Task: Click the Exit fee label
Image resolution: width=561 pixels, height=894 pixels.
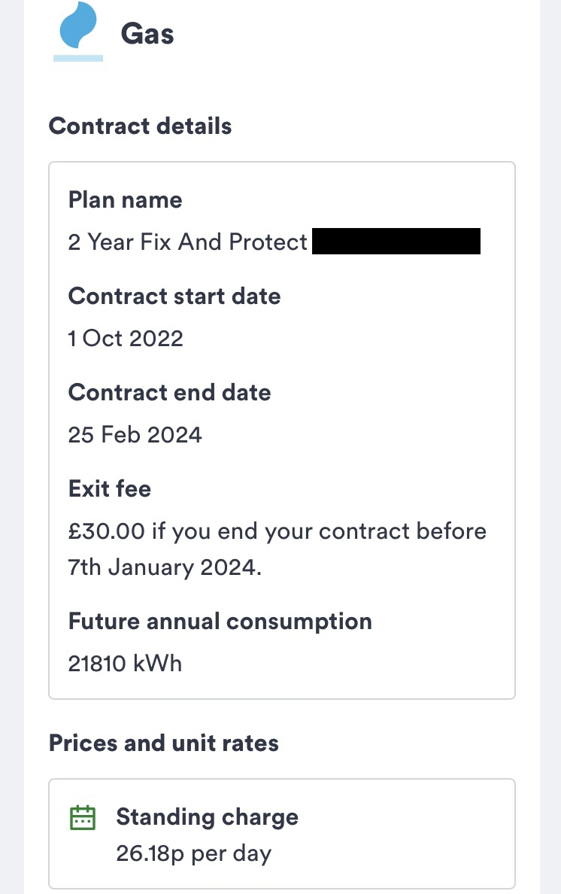Action: pyautogui.click(x=109, y=488)
